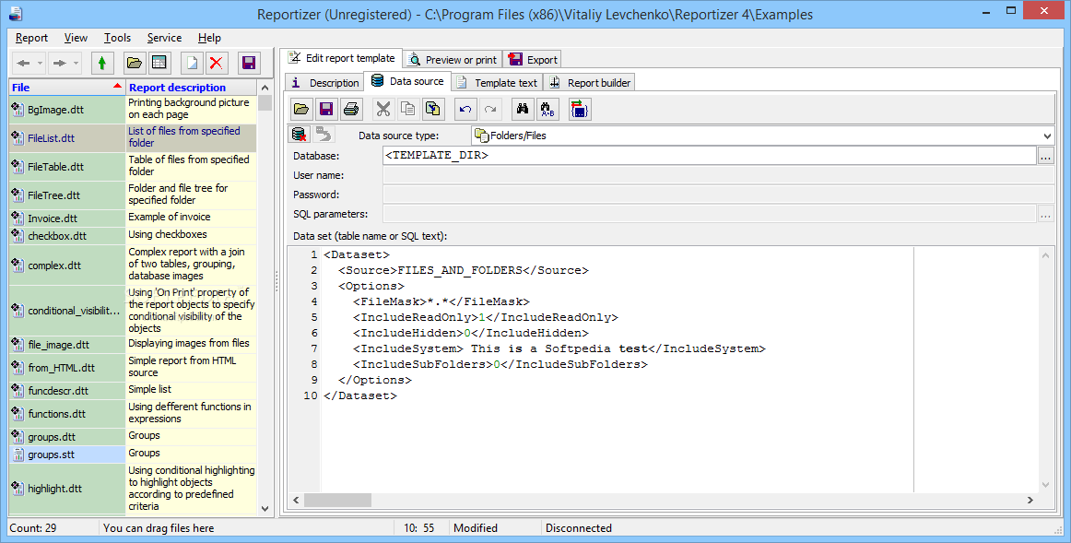Click the disconnect database icon
Viewport: 1071px width, 543px height.
click(300, 135)
